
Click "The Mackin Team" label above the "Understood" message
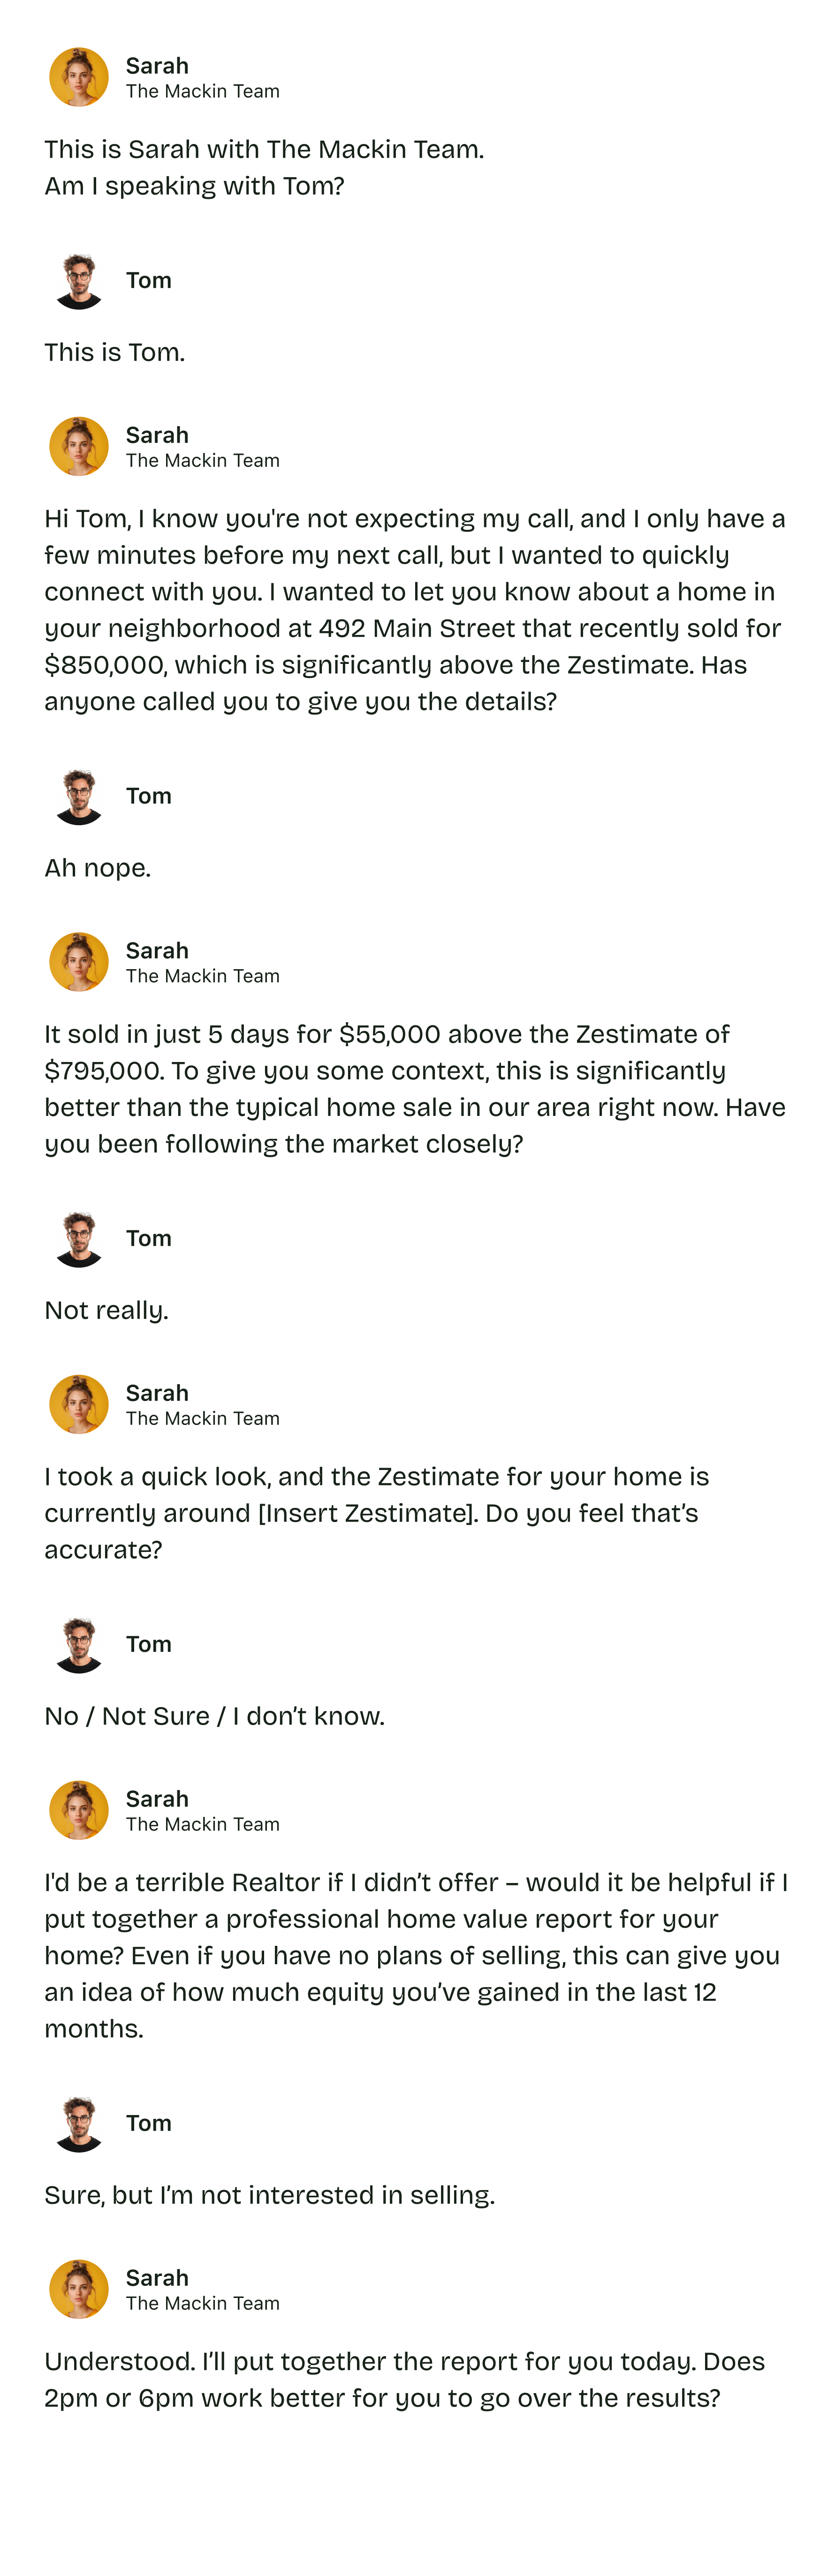tap(202, 2304)
